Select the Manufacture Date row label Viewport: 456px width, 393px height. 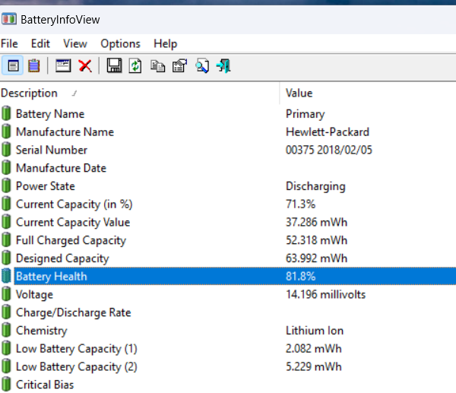[61, 168]
